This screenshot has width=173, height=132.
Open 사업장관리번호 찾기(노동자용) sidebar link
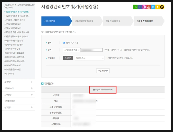click(17, 16)
